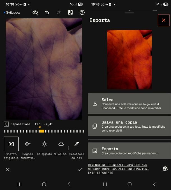The height and width of the screenshot is (190, 171).
Task: Tap back button on right phone
Action: (x=154, y=184)
